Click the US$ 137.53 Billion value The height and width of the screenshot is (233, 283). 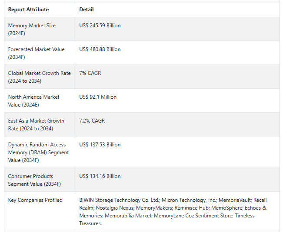(100, 145)
